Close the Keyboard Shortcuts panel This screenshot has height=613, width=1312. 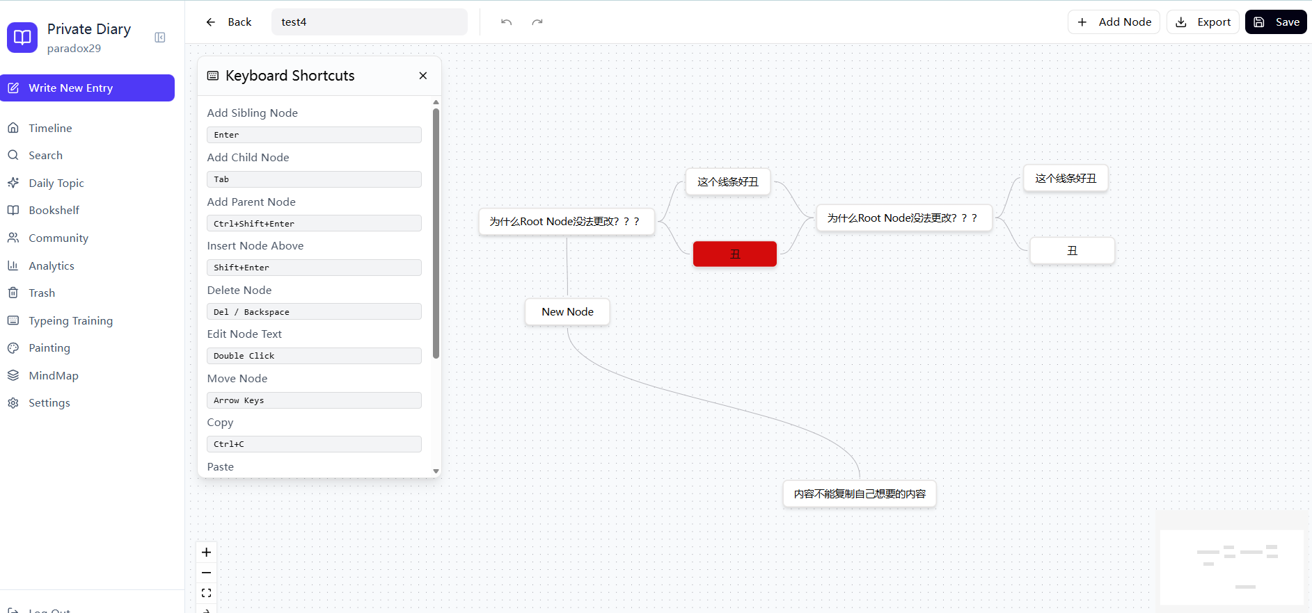(422, 76)
